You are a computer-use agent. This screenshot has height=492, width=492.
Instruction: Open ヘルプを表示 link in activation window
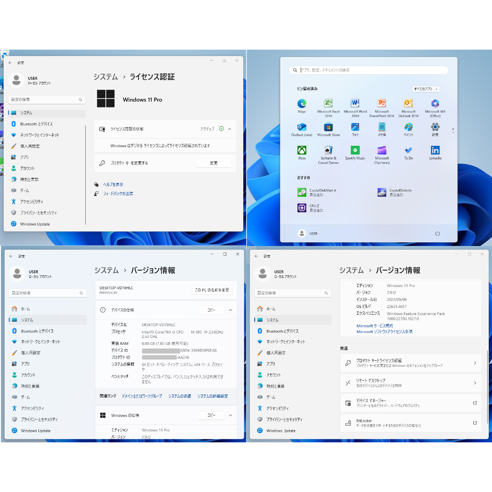[x=113, y=184]
